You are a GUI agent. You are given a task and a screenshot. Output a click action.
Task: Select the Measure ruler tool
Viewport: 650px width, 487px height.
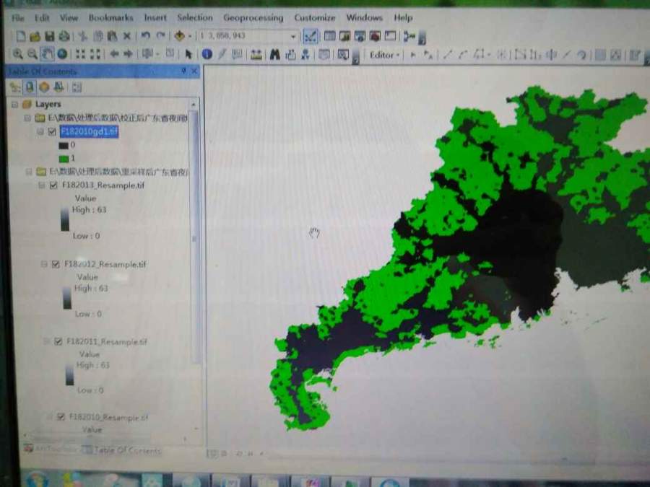(x=256, y=55)
